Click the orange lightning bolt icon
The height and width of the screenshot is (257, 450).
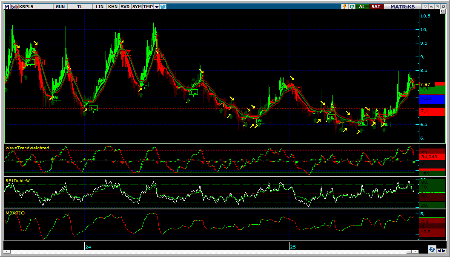(345, 6)
